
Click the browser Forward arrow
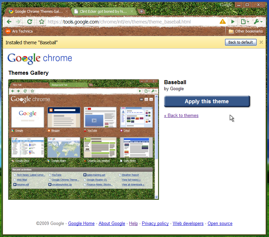(18, 21)
